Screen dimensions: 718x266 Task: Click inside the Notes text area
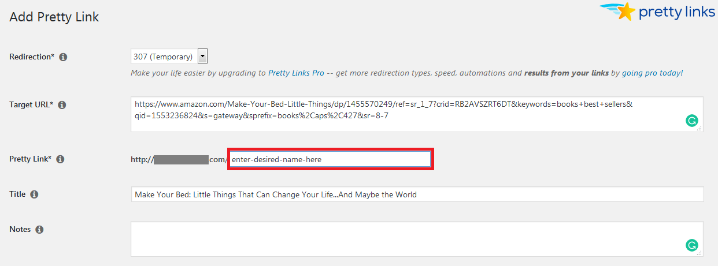click(x=417, y=239)
